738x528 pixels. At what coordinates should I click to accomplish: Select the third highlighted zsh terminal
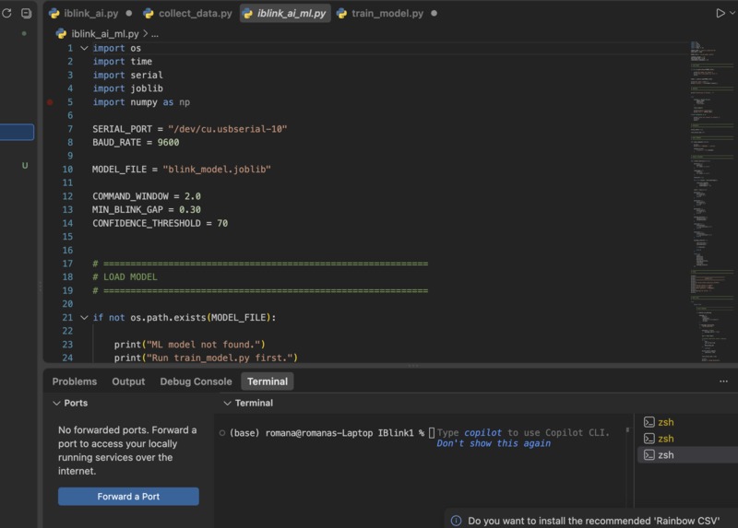[x=687, y=455]
